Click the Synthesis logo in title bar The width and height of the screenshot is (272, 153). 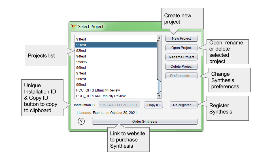coord(74,26)
